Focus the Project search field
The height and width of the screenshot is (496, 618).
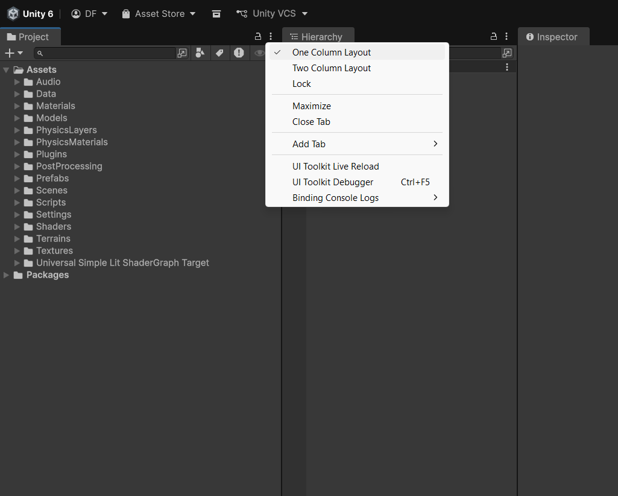click(x=105, y=53)
